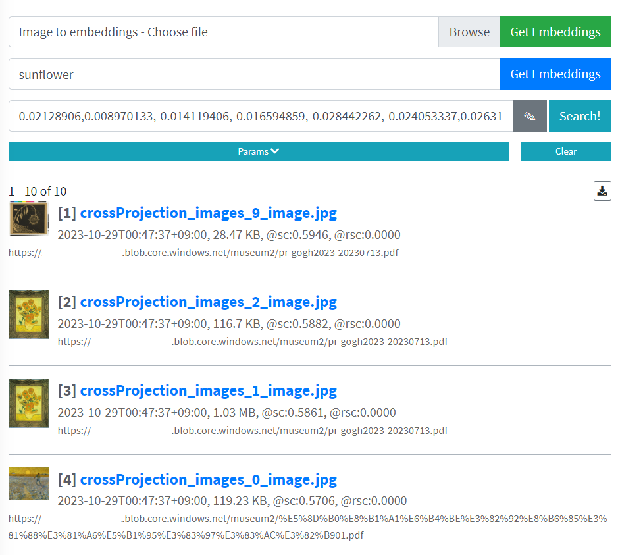Click the embedding vector input field
The image size is (618, 555).
[x=261, y=116]
